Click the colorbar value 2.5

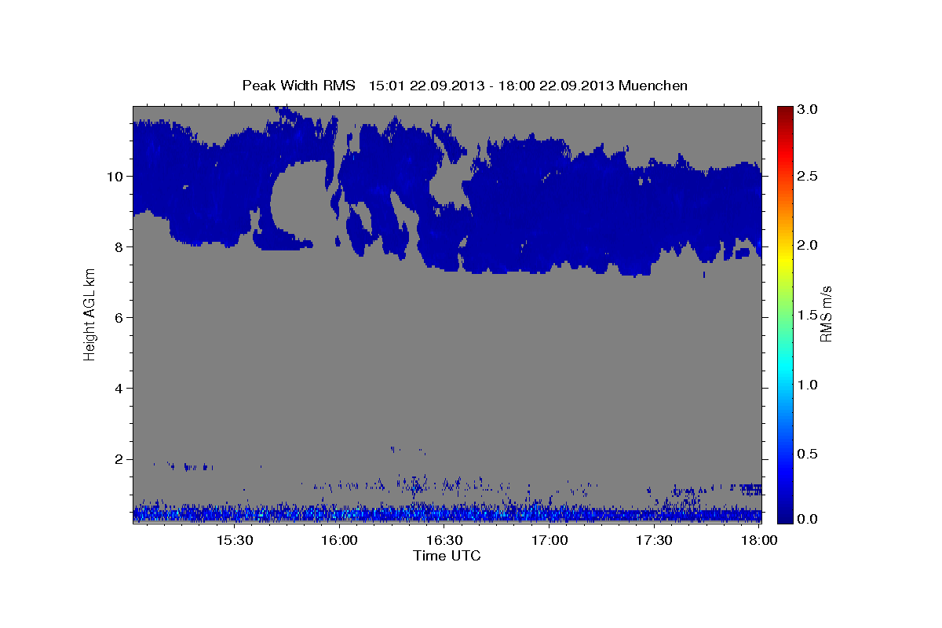click(x=809, y=177)
